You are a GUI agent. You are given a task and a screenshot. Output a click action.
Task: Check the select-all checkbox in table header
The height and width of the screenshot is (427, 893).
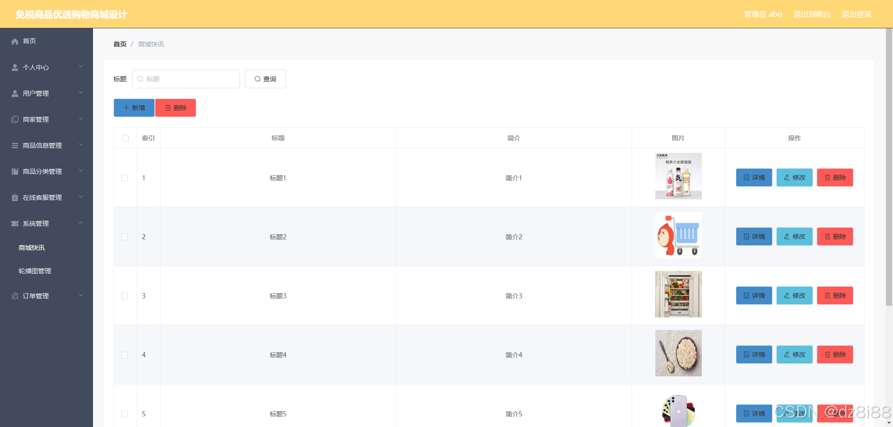(125, 138)
